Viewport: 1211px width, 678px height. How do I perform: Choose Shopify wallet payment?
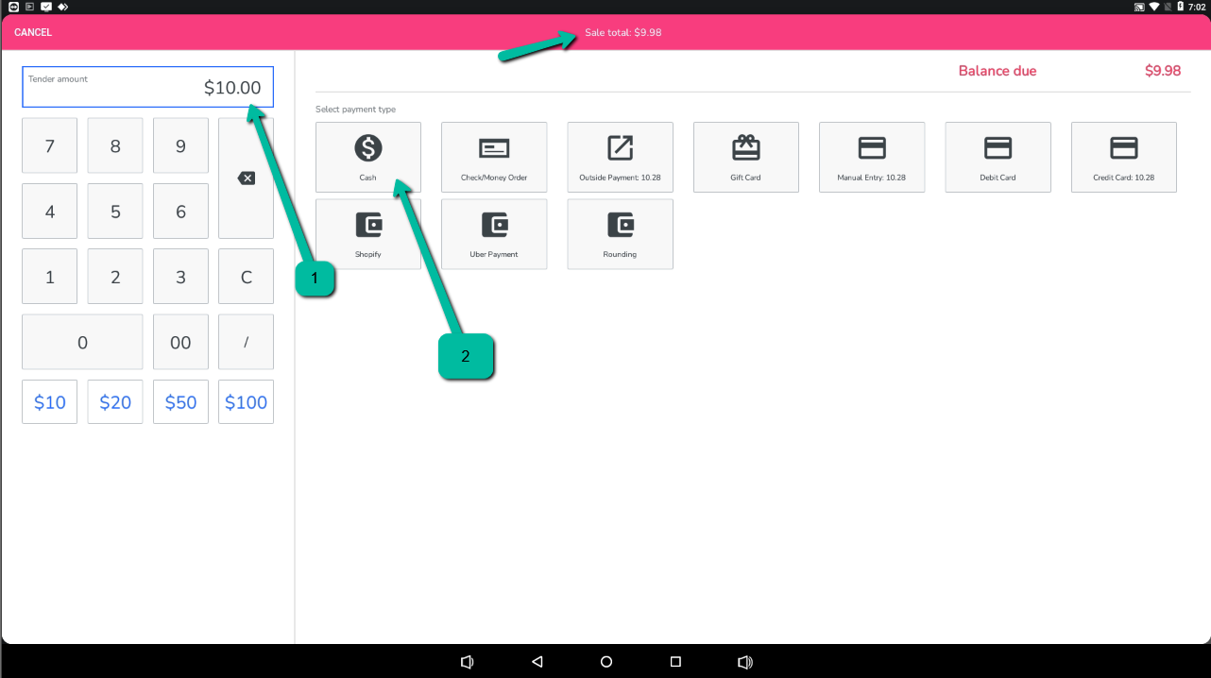pyautogui.click(x=367, y=233)
